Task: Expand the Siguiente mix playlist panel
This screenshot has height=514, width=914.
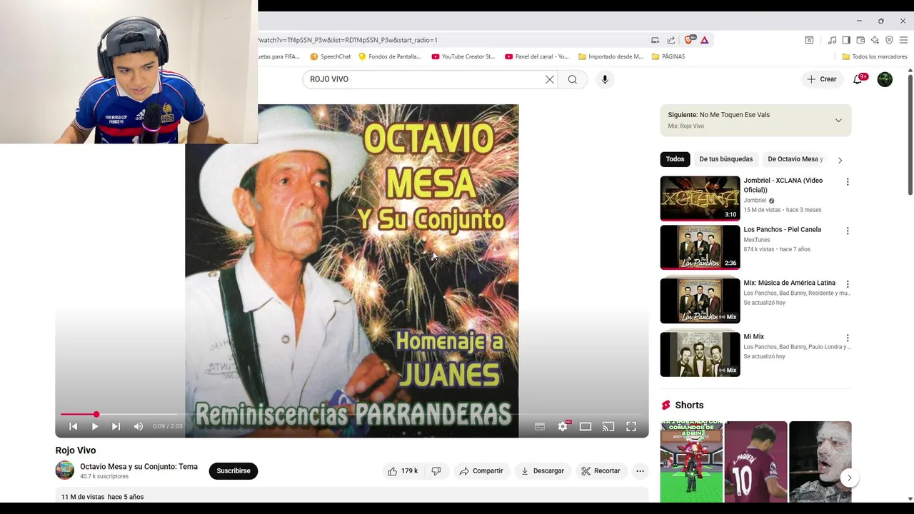Action: [x=838, y=120]
